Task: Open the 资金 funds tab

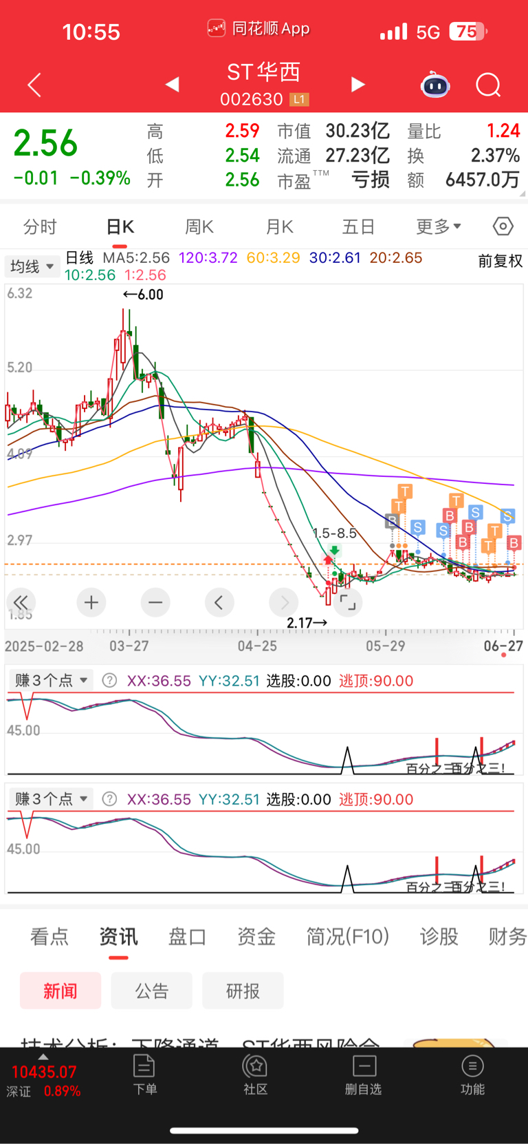Action: point(256,936)
